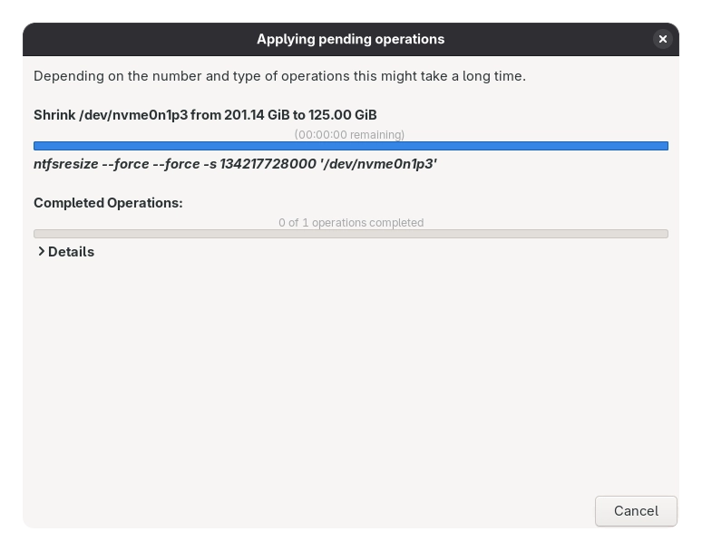Viewport: 702px width, 551px height.
Task: Click the blue shrink operation progress bar
Action: pos(350,146)
